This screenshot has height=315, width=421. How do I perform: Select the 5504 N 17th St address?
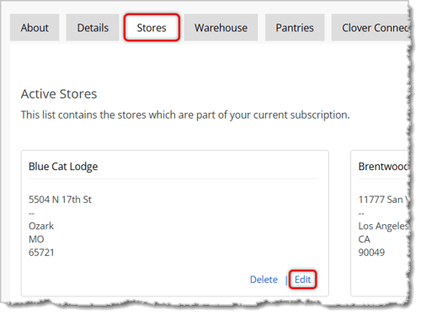(60, 200)
